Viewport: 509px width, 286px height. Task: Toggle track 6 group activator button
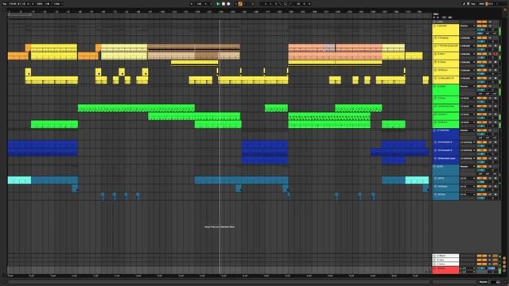point(482,26)
